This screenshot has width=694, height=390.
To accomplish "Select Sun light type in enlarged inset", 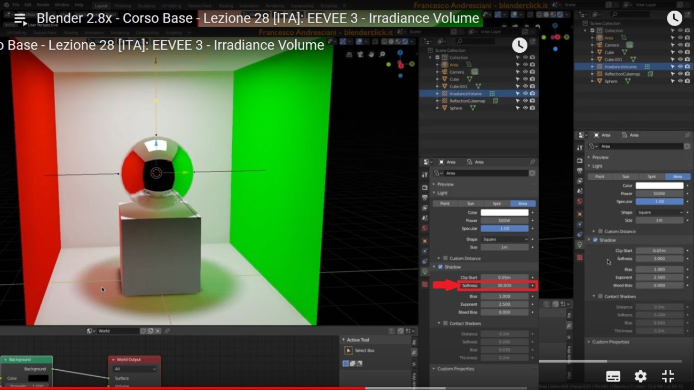I will click(x=471, y=203).
